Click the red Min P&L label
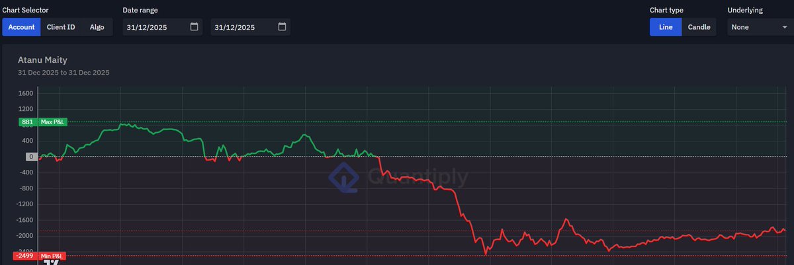Screen dimensions: 794x265 click(x=52, y=256)
